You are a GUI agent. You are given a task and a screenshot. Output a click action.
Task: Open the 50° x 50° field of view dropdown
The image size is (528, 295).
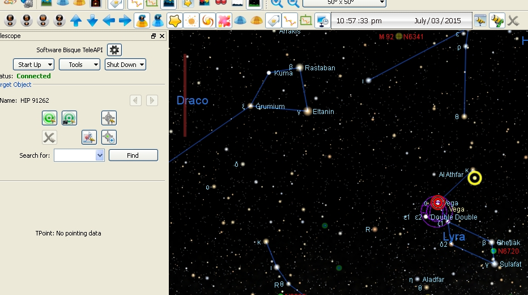(x=344, y=3)
